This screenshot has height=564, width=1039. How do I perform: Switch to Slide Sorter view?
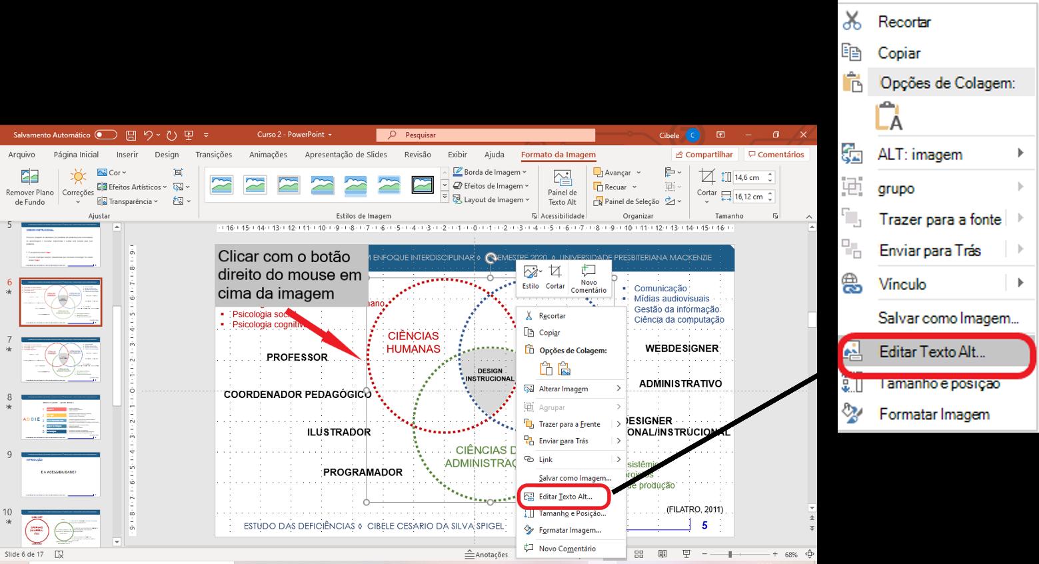click(638, 555)
